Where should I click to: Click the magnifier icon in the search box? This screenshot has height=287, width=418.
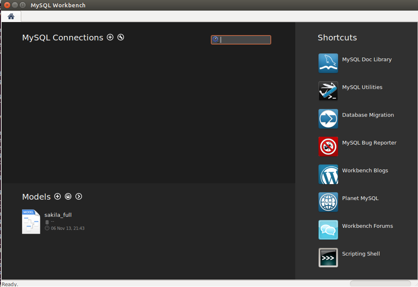click(x=216, y=40)
